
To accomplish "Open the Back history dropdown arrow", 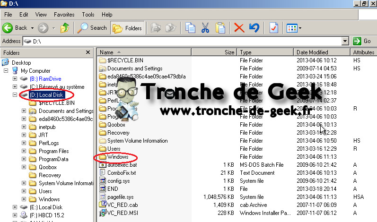I will tap(32, 28).
